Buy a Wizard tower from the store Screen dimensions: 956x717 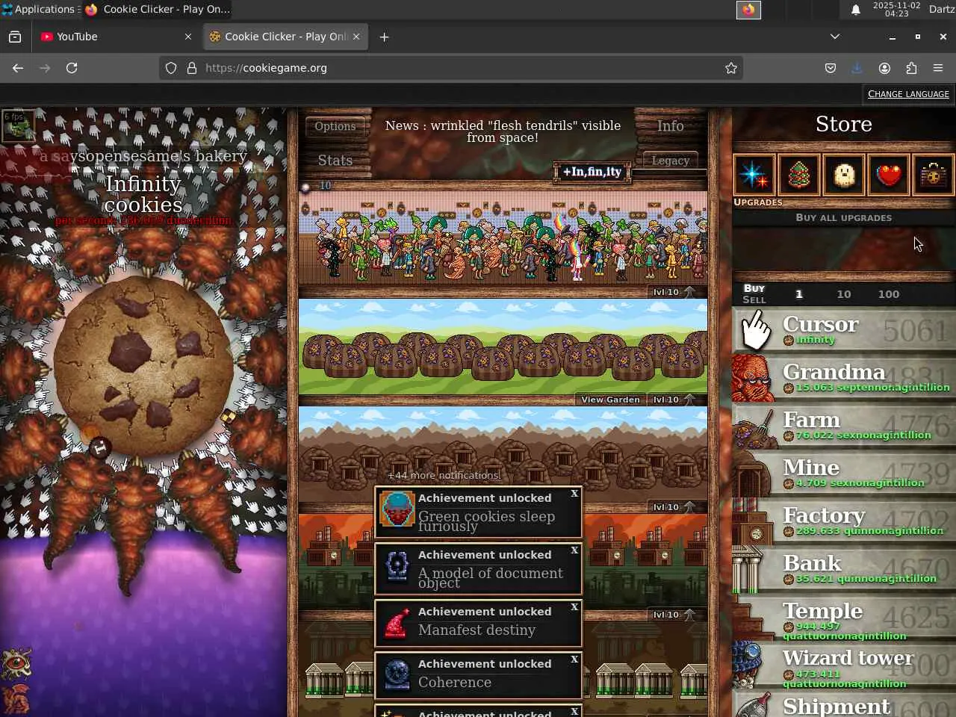coord(844,665)
